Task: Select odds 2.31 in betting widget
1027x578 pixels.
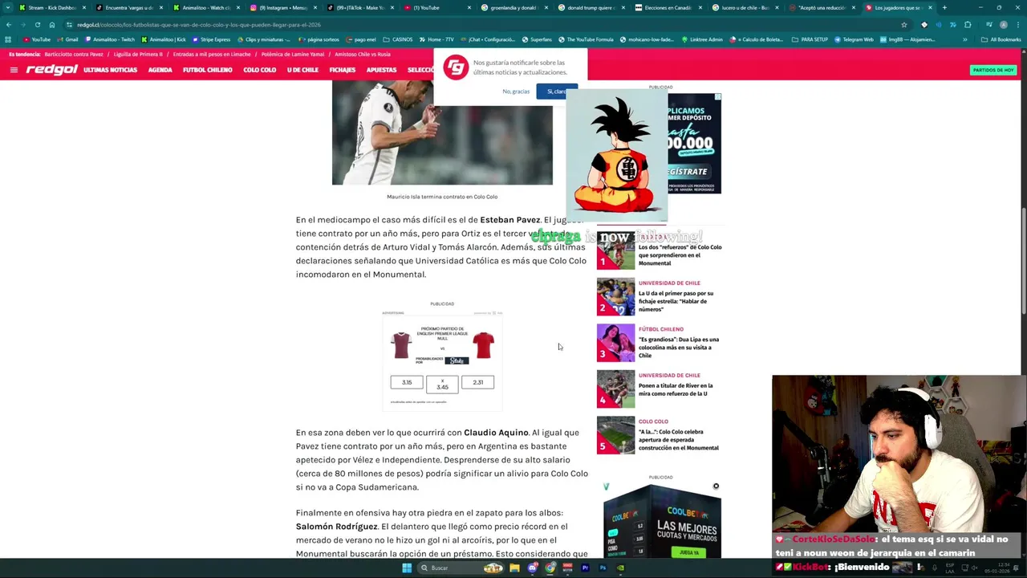Action: [477, 382]
